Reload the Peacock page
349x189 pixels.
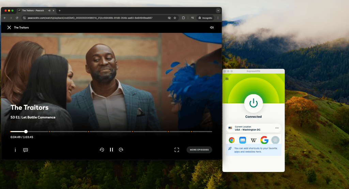[17, 18]
